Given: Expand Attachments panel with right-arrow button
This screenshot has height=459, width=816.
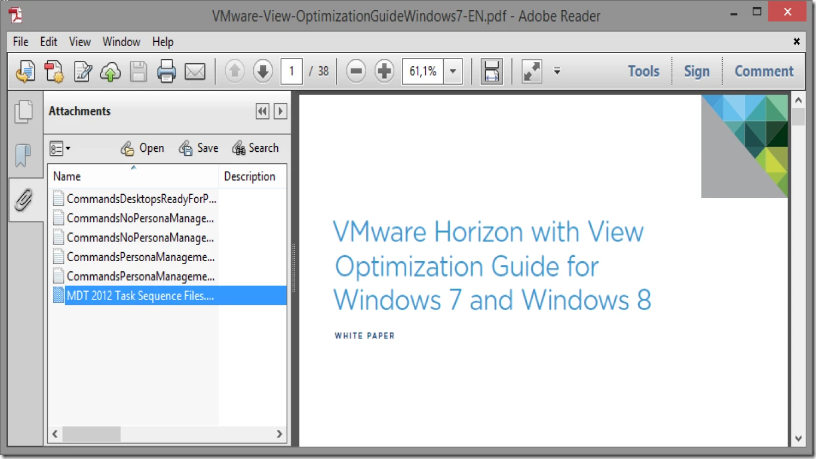Looking at the screenshot, I should click(280, 111).
